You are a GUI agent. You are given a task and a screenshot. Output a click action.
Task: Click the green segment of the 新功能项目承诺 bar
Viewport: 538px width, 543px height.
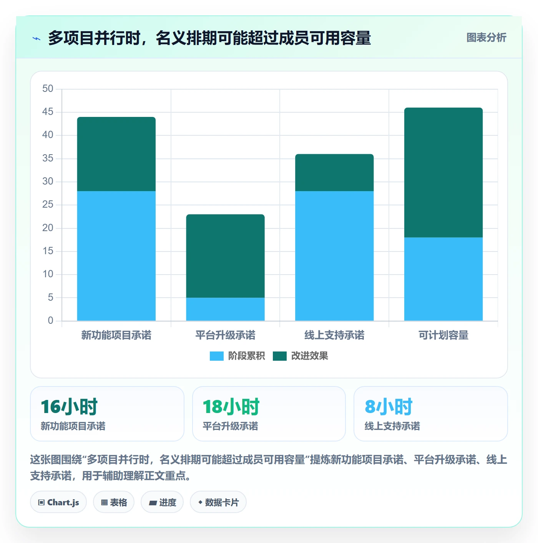[116, 154]
